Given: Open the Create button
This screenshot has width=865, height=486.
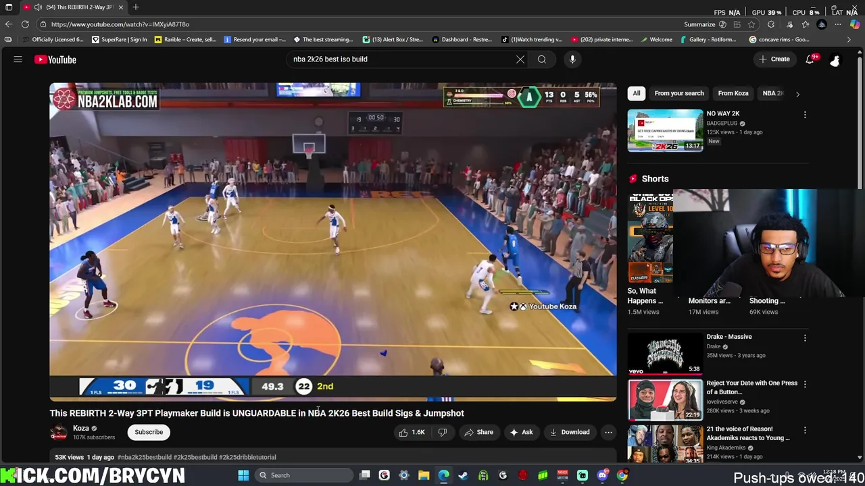Looking at the screenshot, I should (774, 59).
